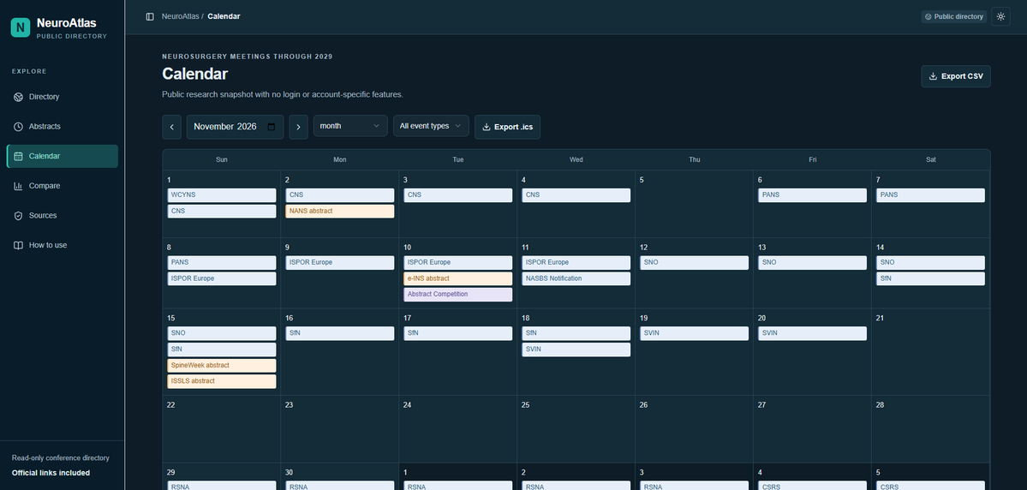
Task: Click the NeuroAtlas logo icon
Action: point(21,27)
